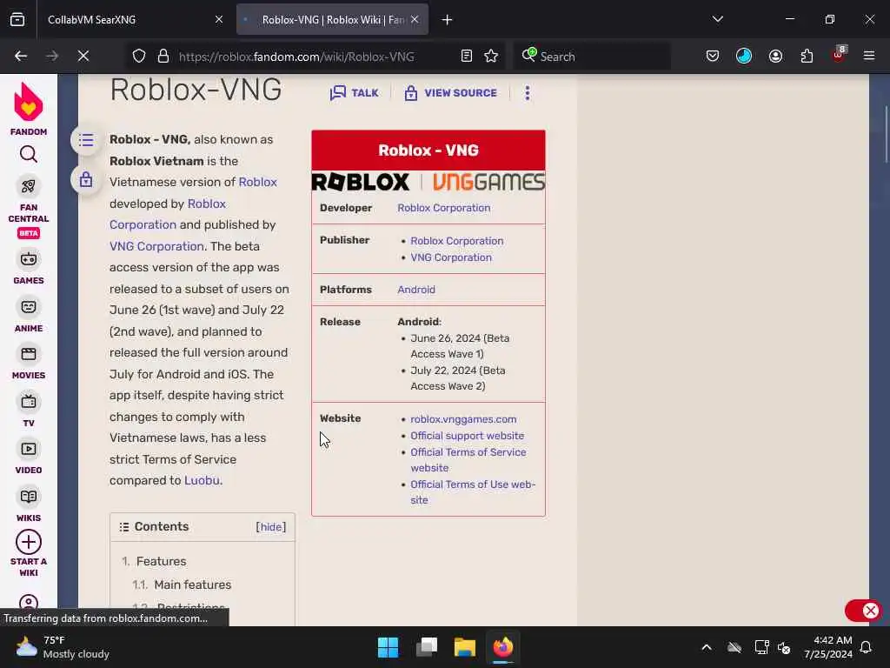Open Games category in Fandom sidebar
Viewport: 890px width, 668px height.
(x=29, y=267)
